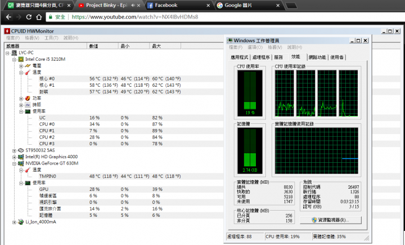Switch to the 網路功能 tab in Task Manager

click(317, 57)
